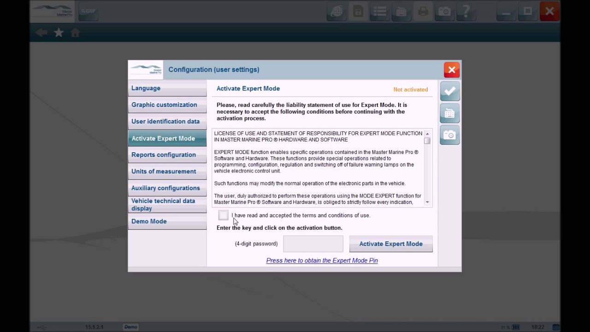Open the Language settings tab
This screenshot has width=590, height=332.
click(x=167, y=88)
